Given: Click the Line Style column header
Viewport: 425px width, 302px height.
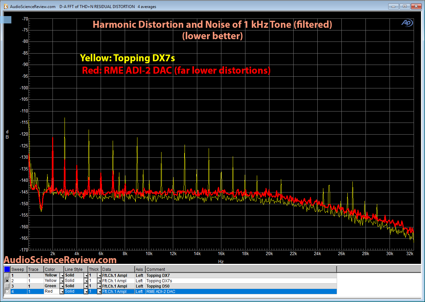Looking at the screenshot, I should (76, 269).
